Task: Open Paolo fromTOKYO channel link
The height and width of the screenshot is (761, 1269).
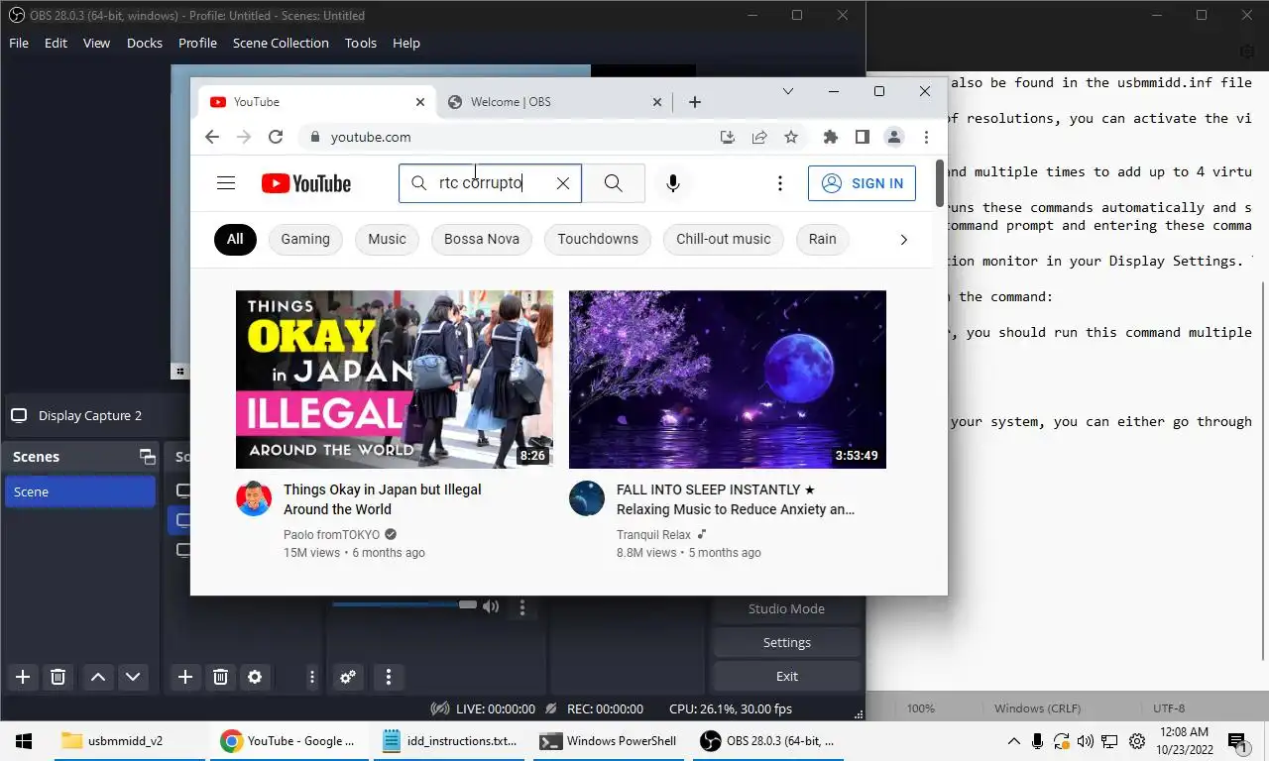Action: (331, 535)
